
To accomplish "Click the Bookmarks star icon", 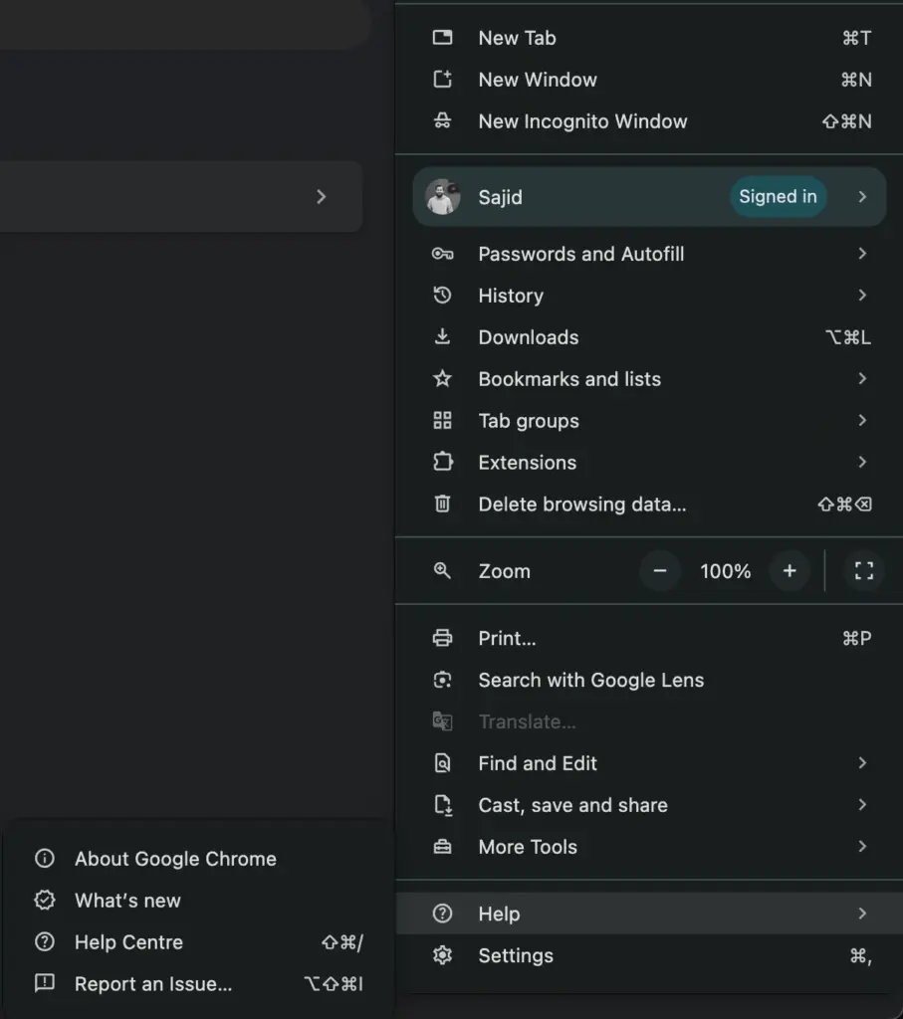I will coord(443,379).
